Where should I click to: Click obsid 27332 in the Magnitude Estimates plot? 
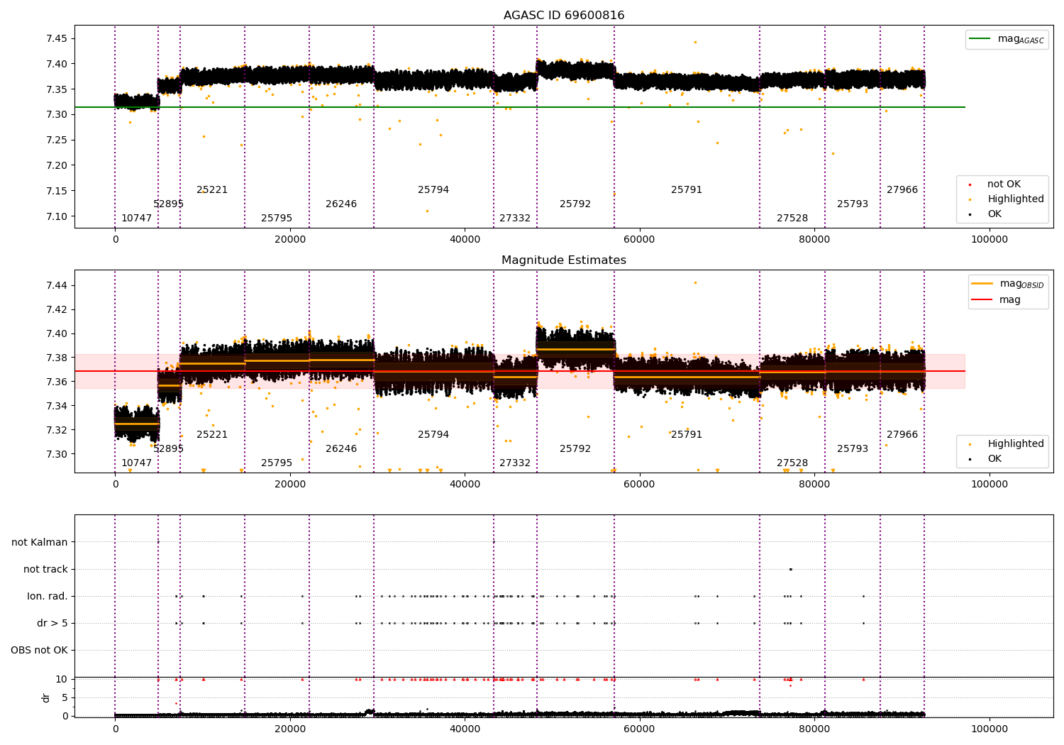click(x=515, y=463)
